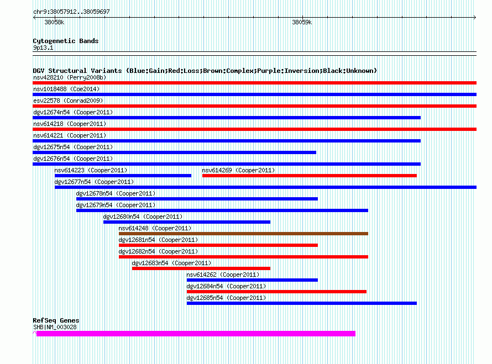Open the nsv428210 (Perry2008b) label

point(70,77)
